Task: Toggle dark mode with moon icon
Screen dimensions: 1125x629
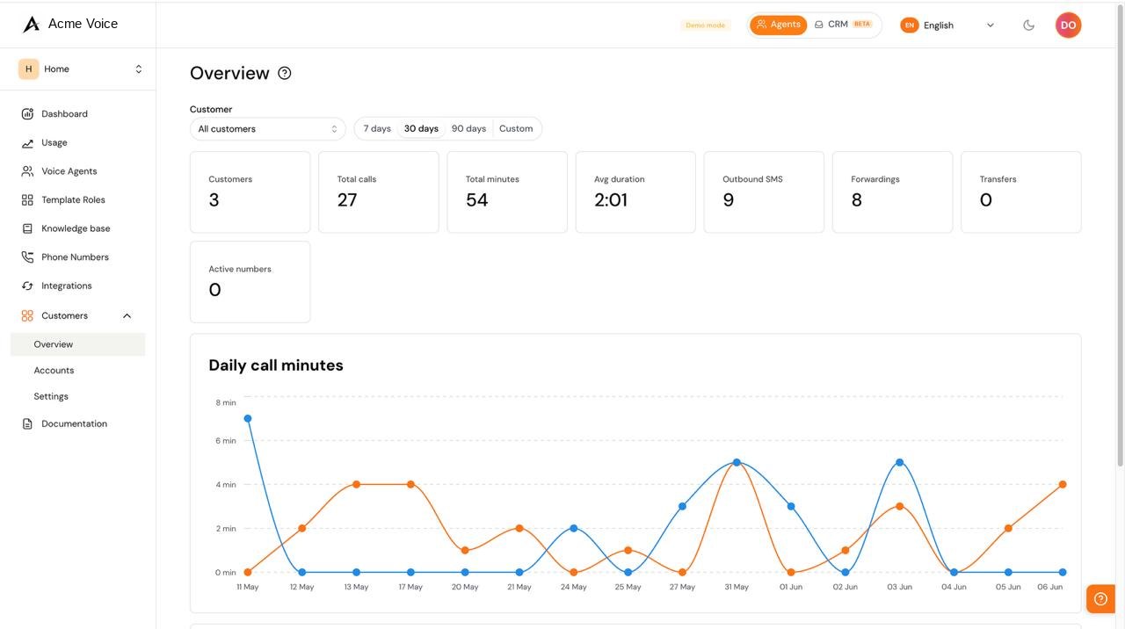Action: point(1029,25)
